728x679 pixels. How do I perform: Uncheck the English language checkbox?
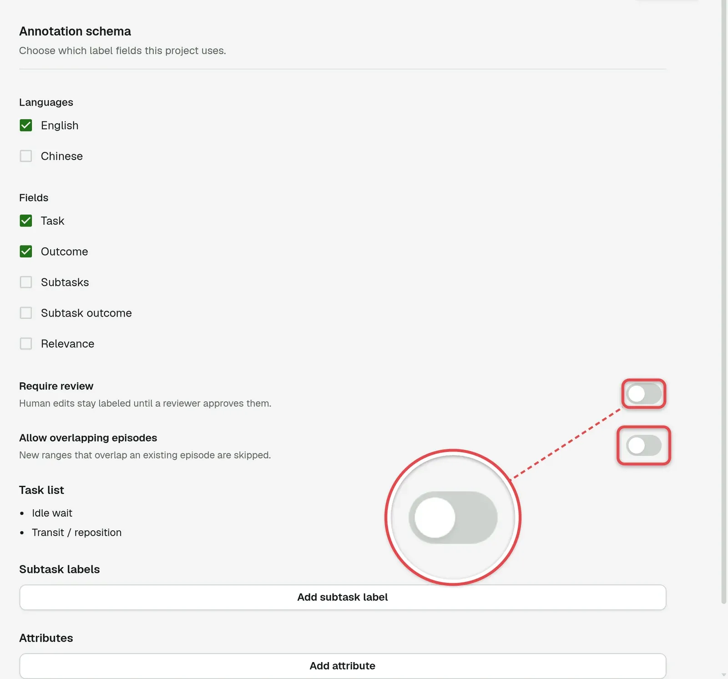coord(26,126)
